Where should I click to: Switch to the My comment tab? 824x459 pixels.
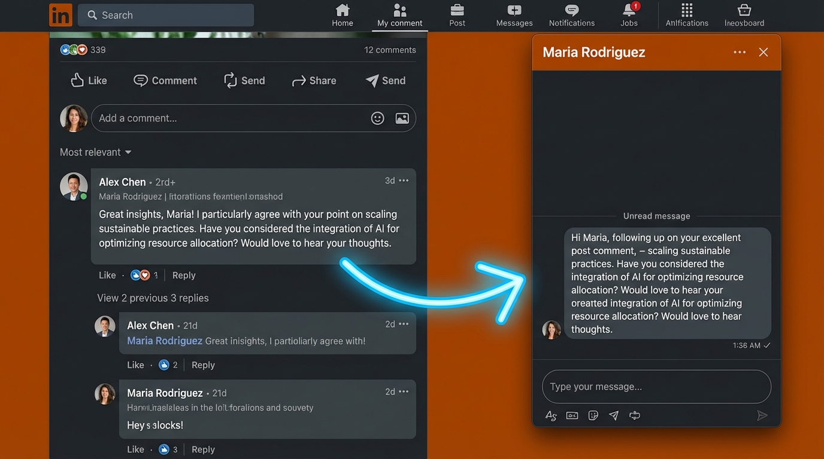pyautogui.click(x=399, y=15)
